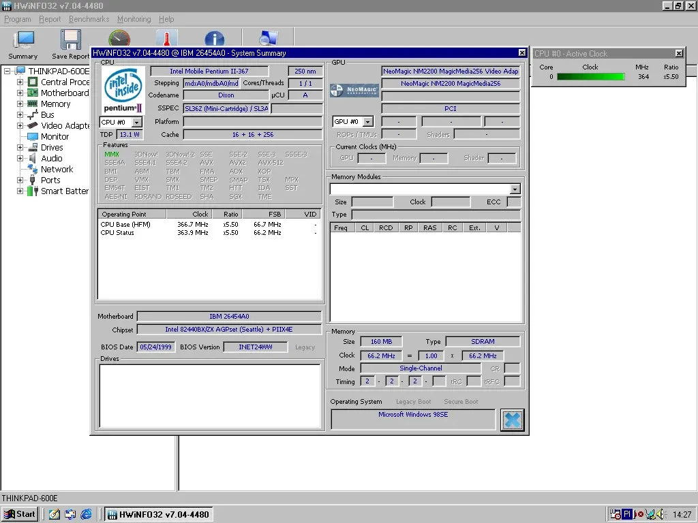Viewport: 698px width, 523px height.
Task: Click the Drives list box
Action: coord(210,396)
